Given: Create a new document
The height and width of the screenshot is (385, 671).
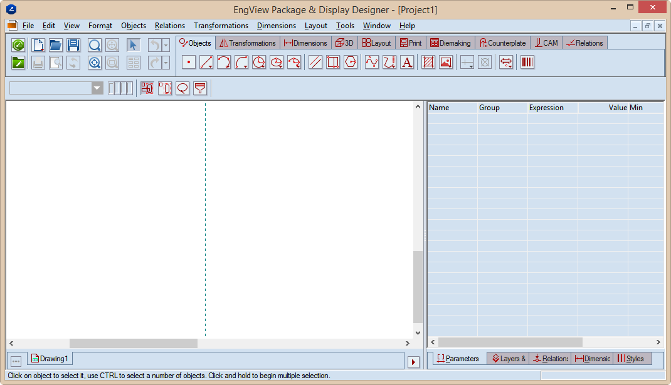Looking at the screenshot, I should tap(38, 45).
